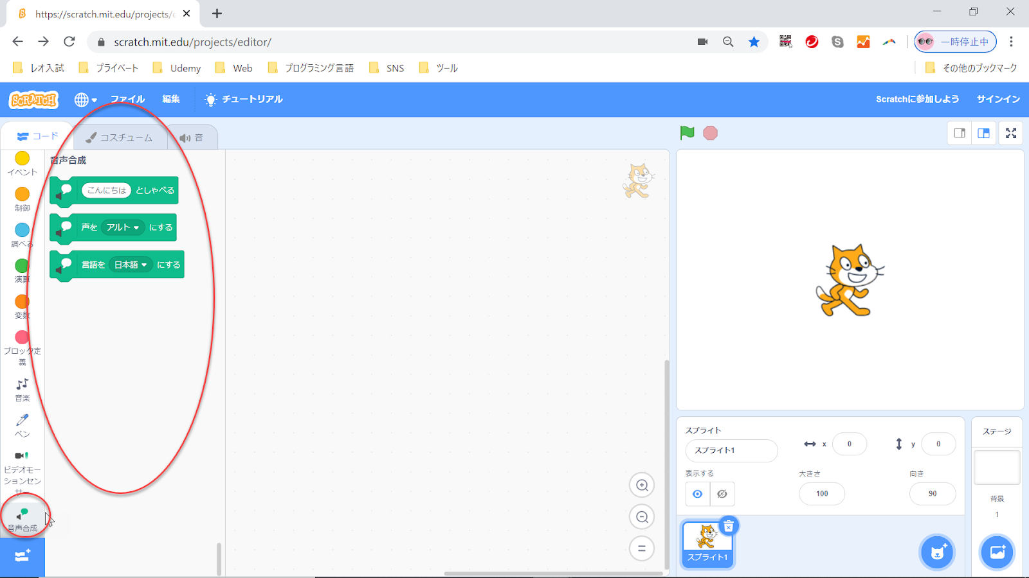Open the ファイル menu
Screen dimensions: 1029x578
point(127,99)
